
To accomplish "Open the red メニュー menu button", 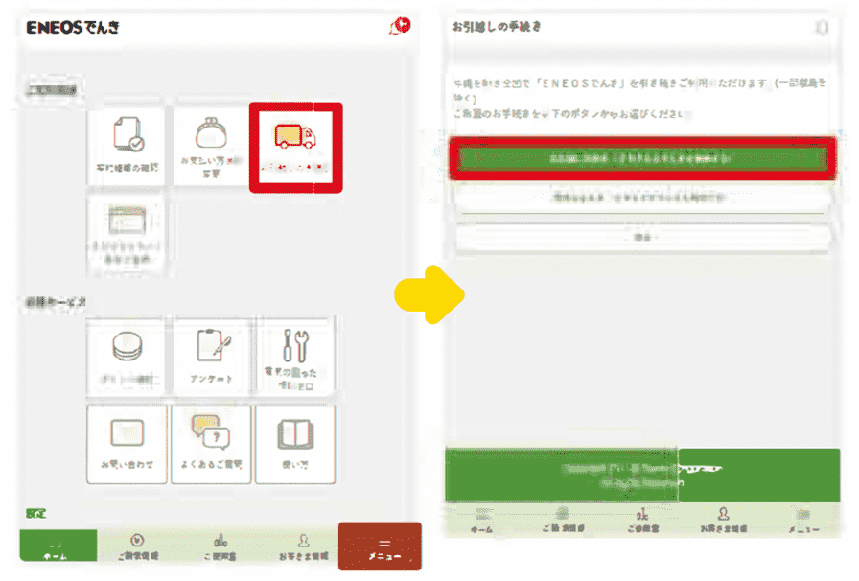I will [380, 546].
